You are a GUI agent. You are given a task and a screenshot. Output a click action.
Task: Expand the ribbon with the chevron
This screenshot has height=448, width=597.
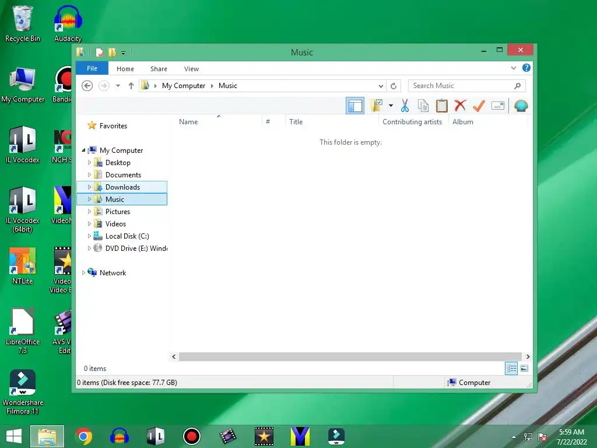513,68
